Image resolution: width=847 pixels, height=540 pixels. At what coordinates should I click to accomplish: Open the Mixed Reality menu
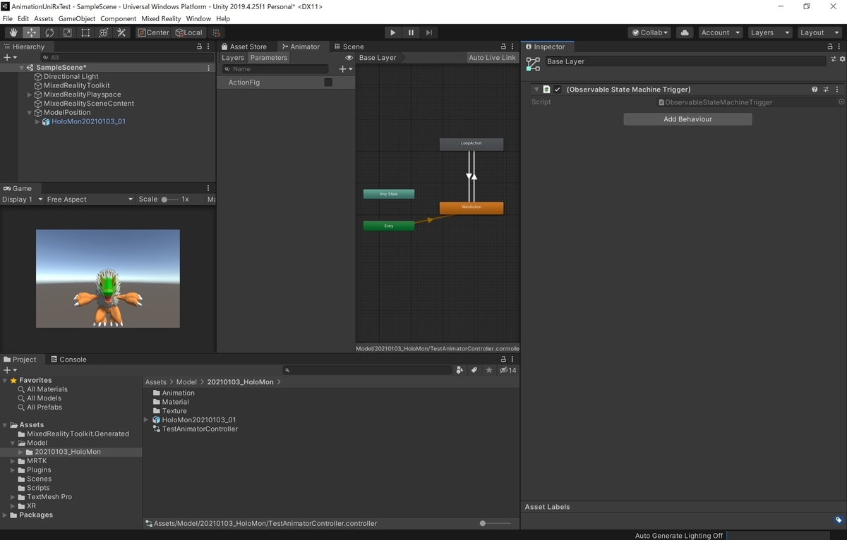[161, 18]
